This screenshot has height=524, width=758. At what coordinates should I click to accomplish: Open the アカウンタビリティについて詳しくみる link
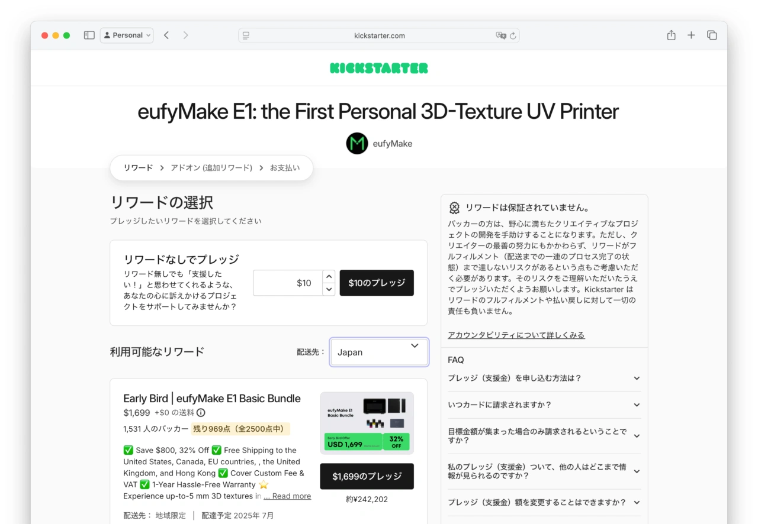click(x=516, y=335)
